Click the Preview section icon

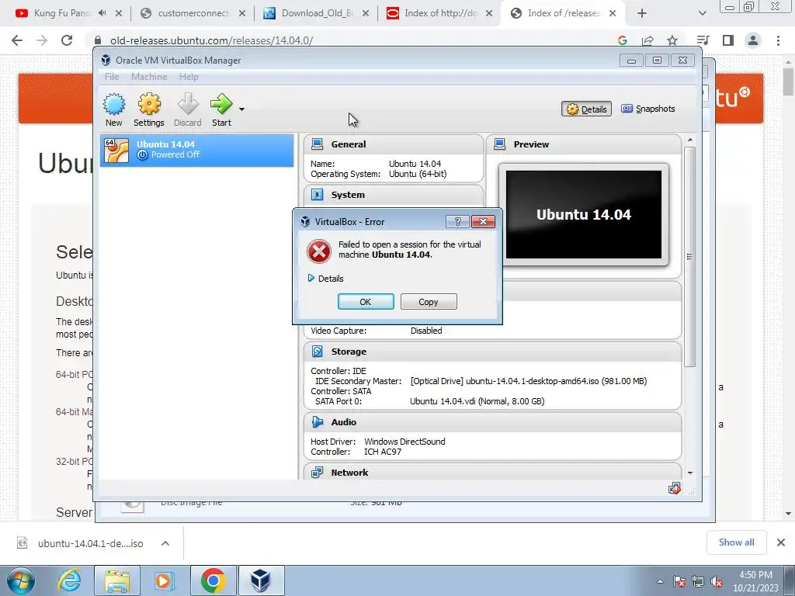(500, 144)
